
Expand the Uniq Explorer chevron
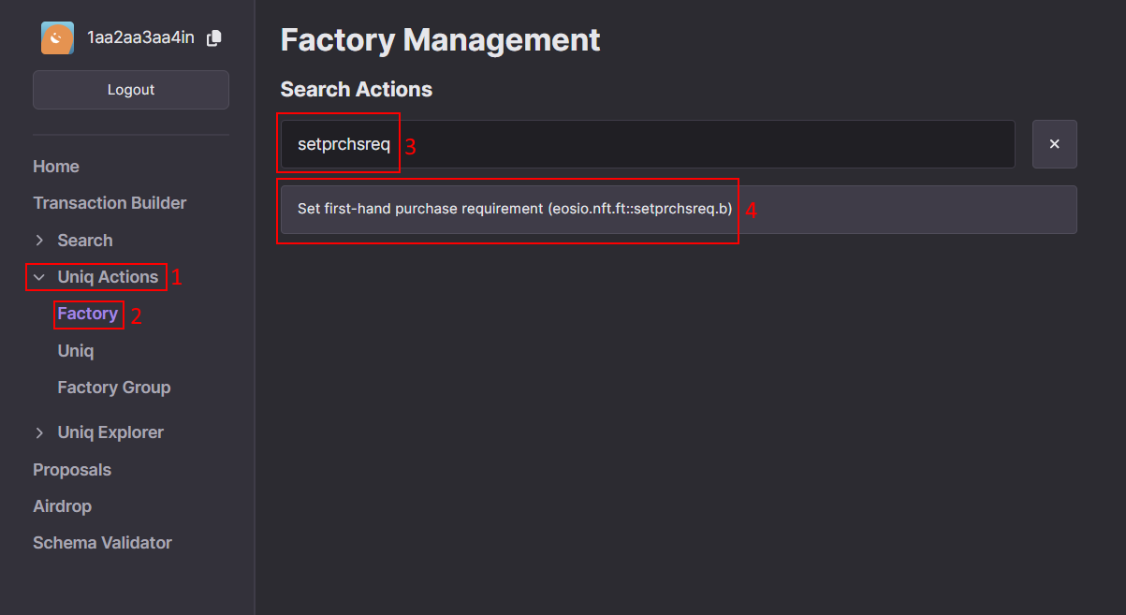[39, 432]
